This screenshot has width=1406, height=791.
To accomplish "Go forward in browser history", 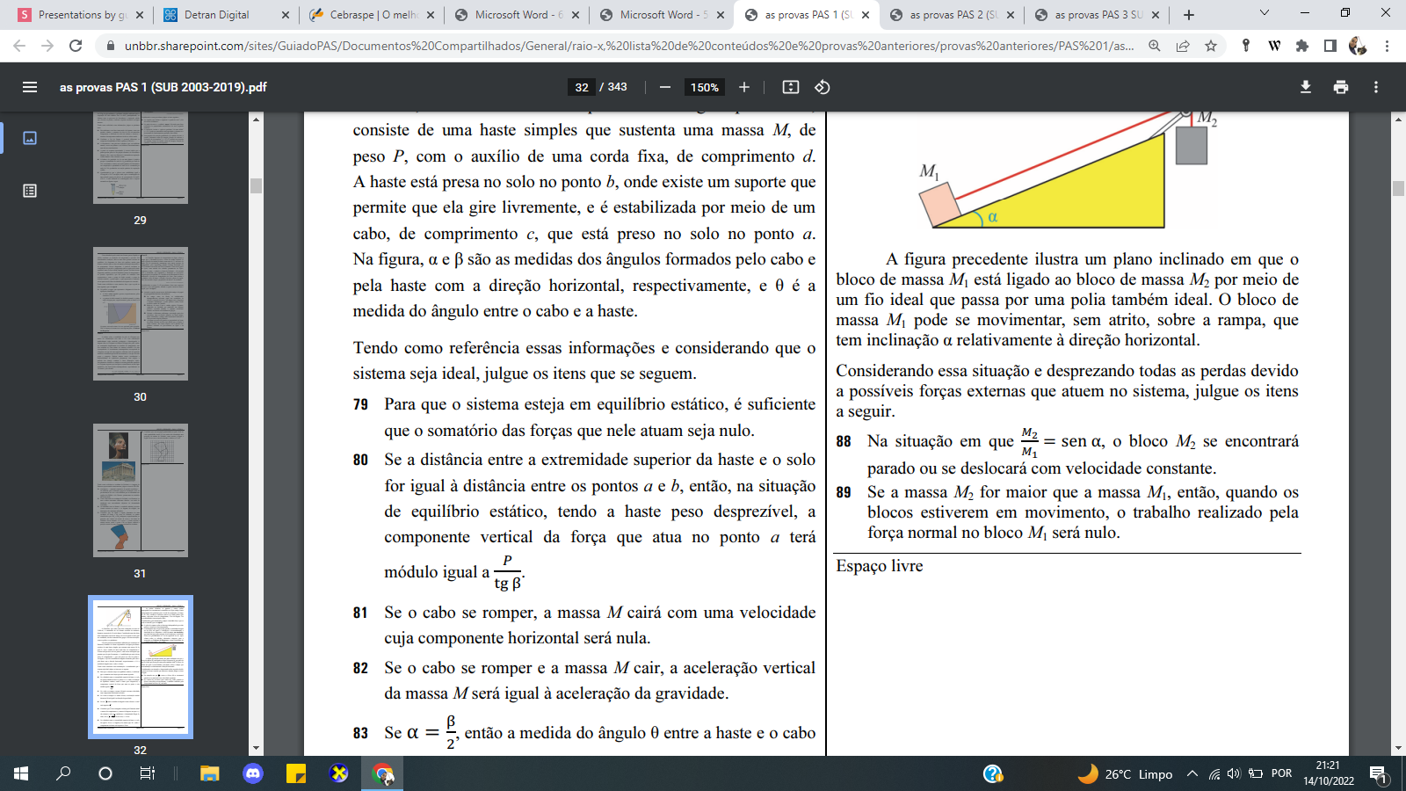I will [47, 46].
